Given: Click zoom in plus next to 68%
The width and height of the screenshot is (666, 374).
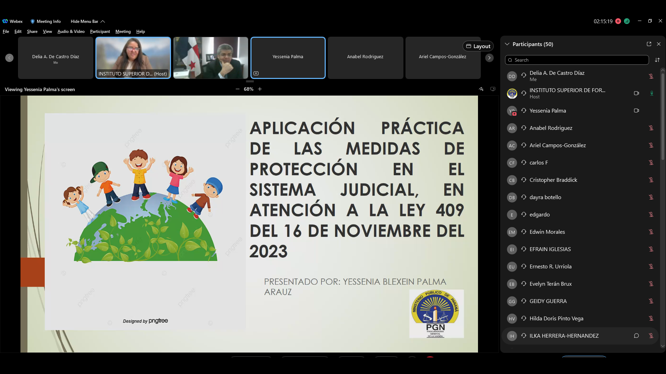Looking at the screenshot, I should (260, 89).
